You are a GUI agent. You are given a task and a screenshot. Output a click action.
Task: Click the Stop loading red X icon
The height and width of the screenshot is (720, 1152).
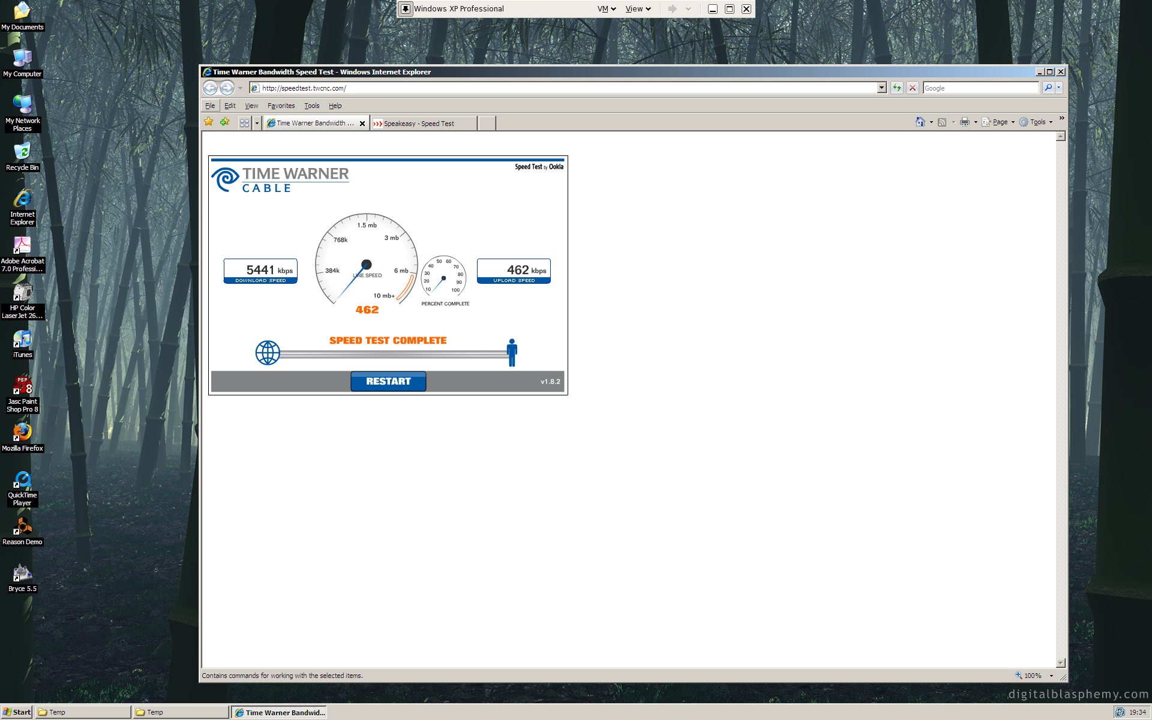(913, 88)
